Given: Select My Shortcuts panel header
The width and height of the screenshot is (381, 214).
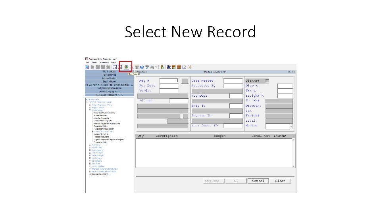Looking at the screenshot, I should coord(110,72).
